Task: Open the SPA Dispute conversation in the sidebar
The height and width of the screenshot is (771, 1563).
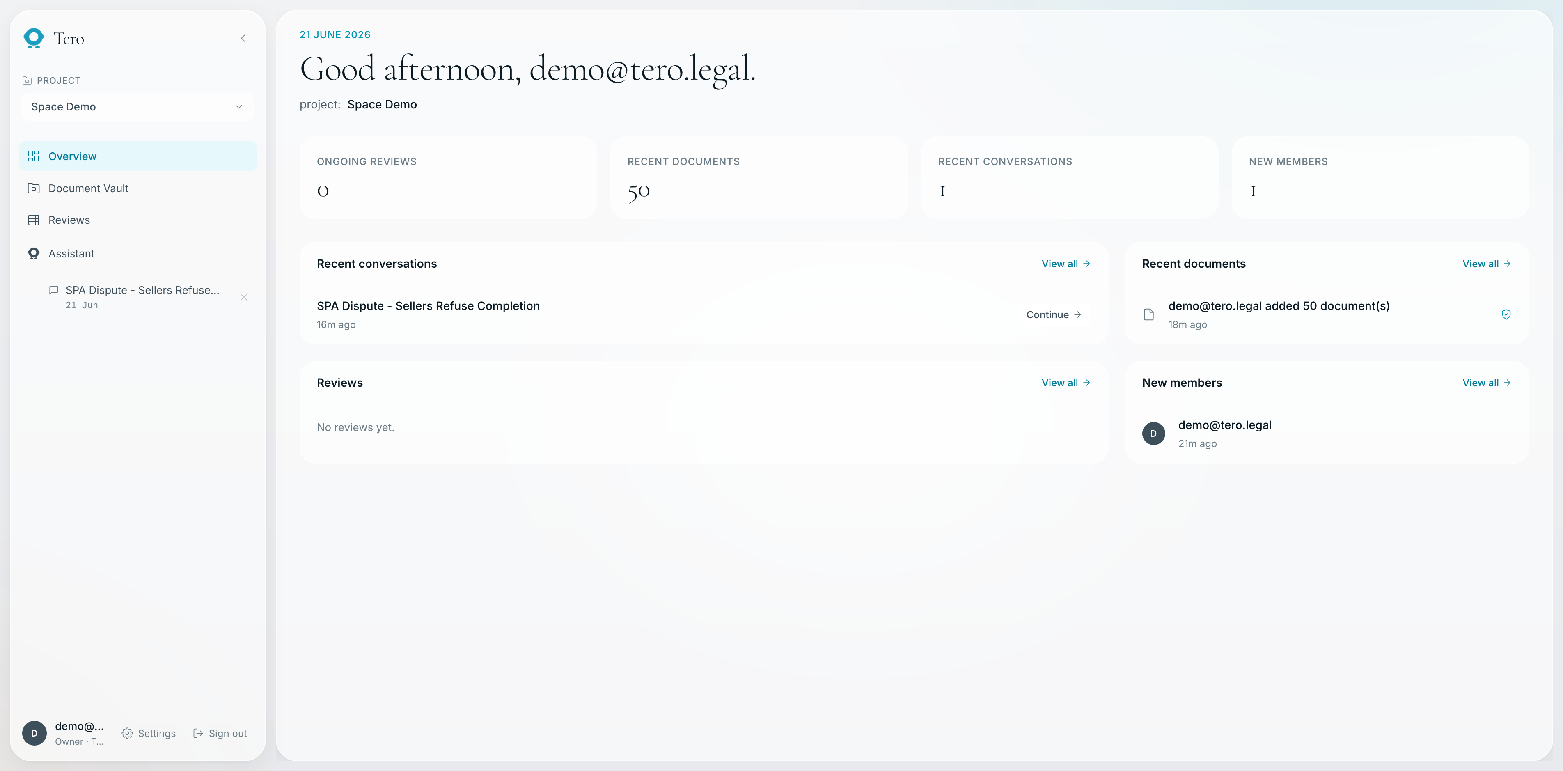Action: pyautogui.click(x=142, y=297)
